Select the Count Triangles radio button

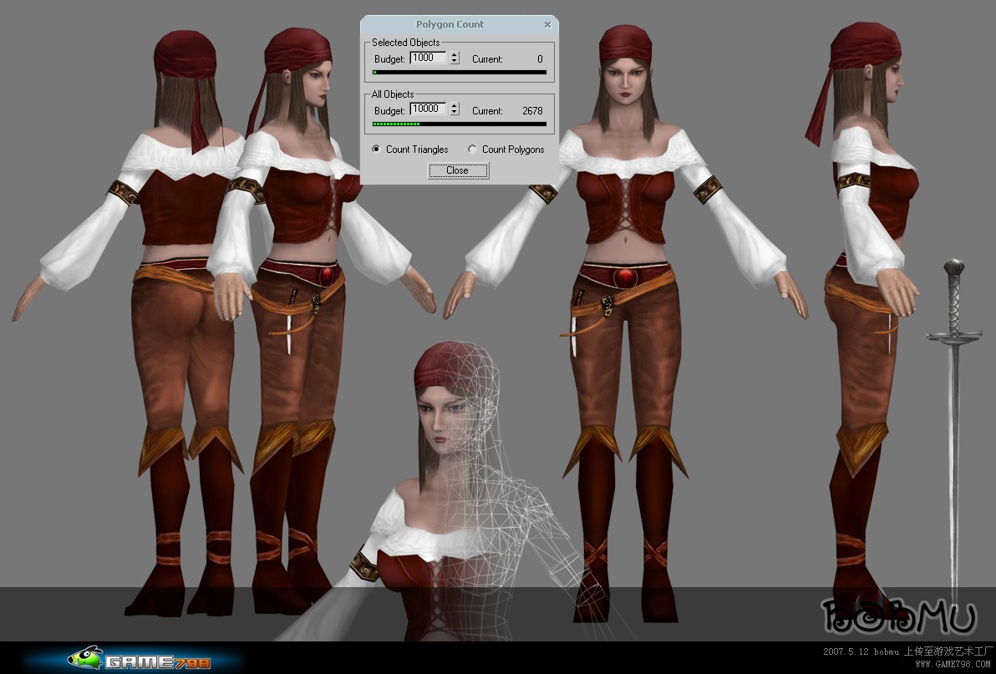pos(376,149)
